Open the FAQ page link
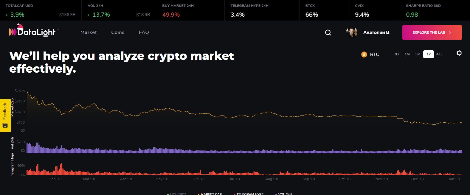This screenshot has width=470, height=195. coord(144,32)
